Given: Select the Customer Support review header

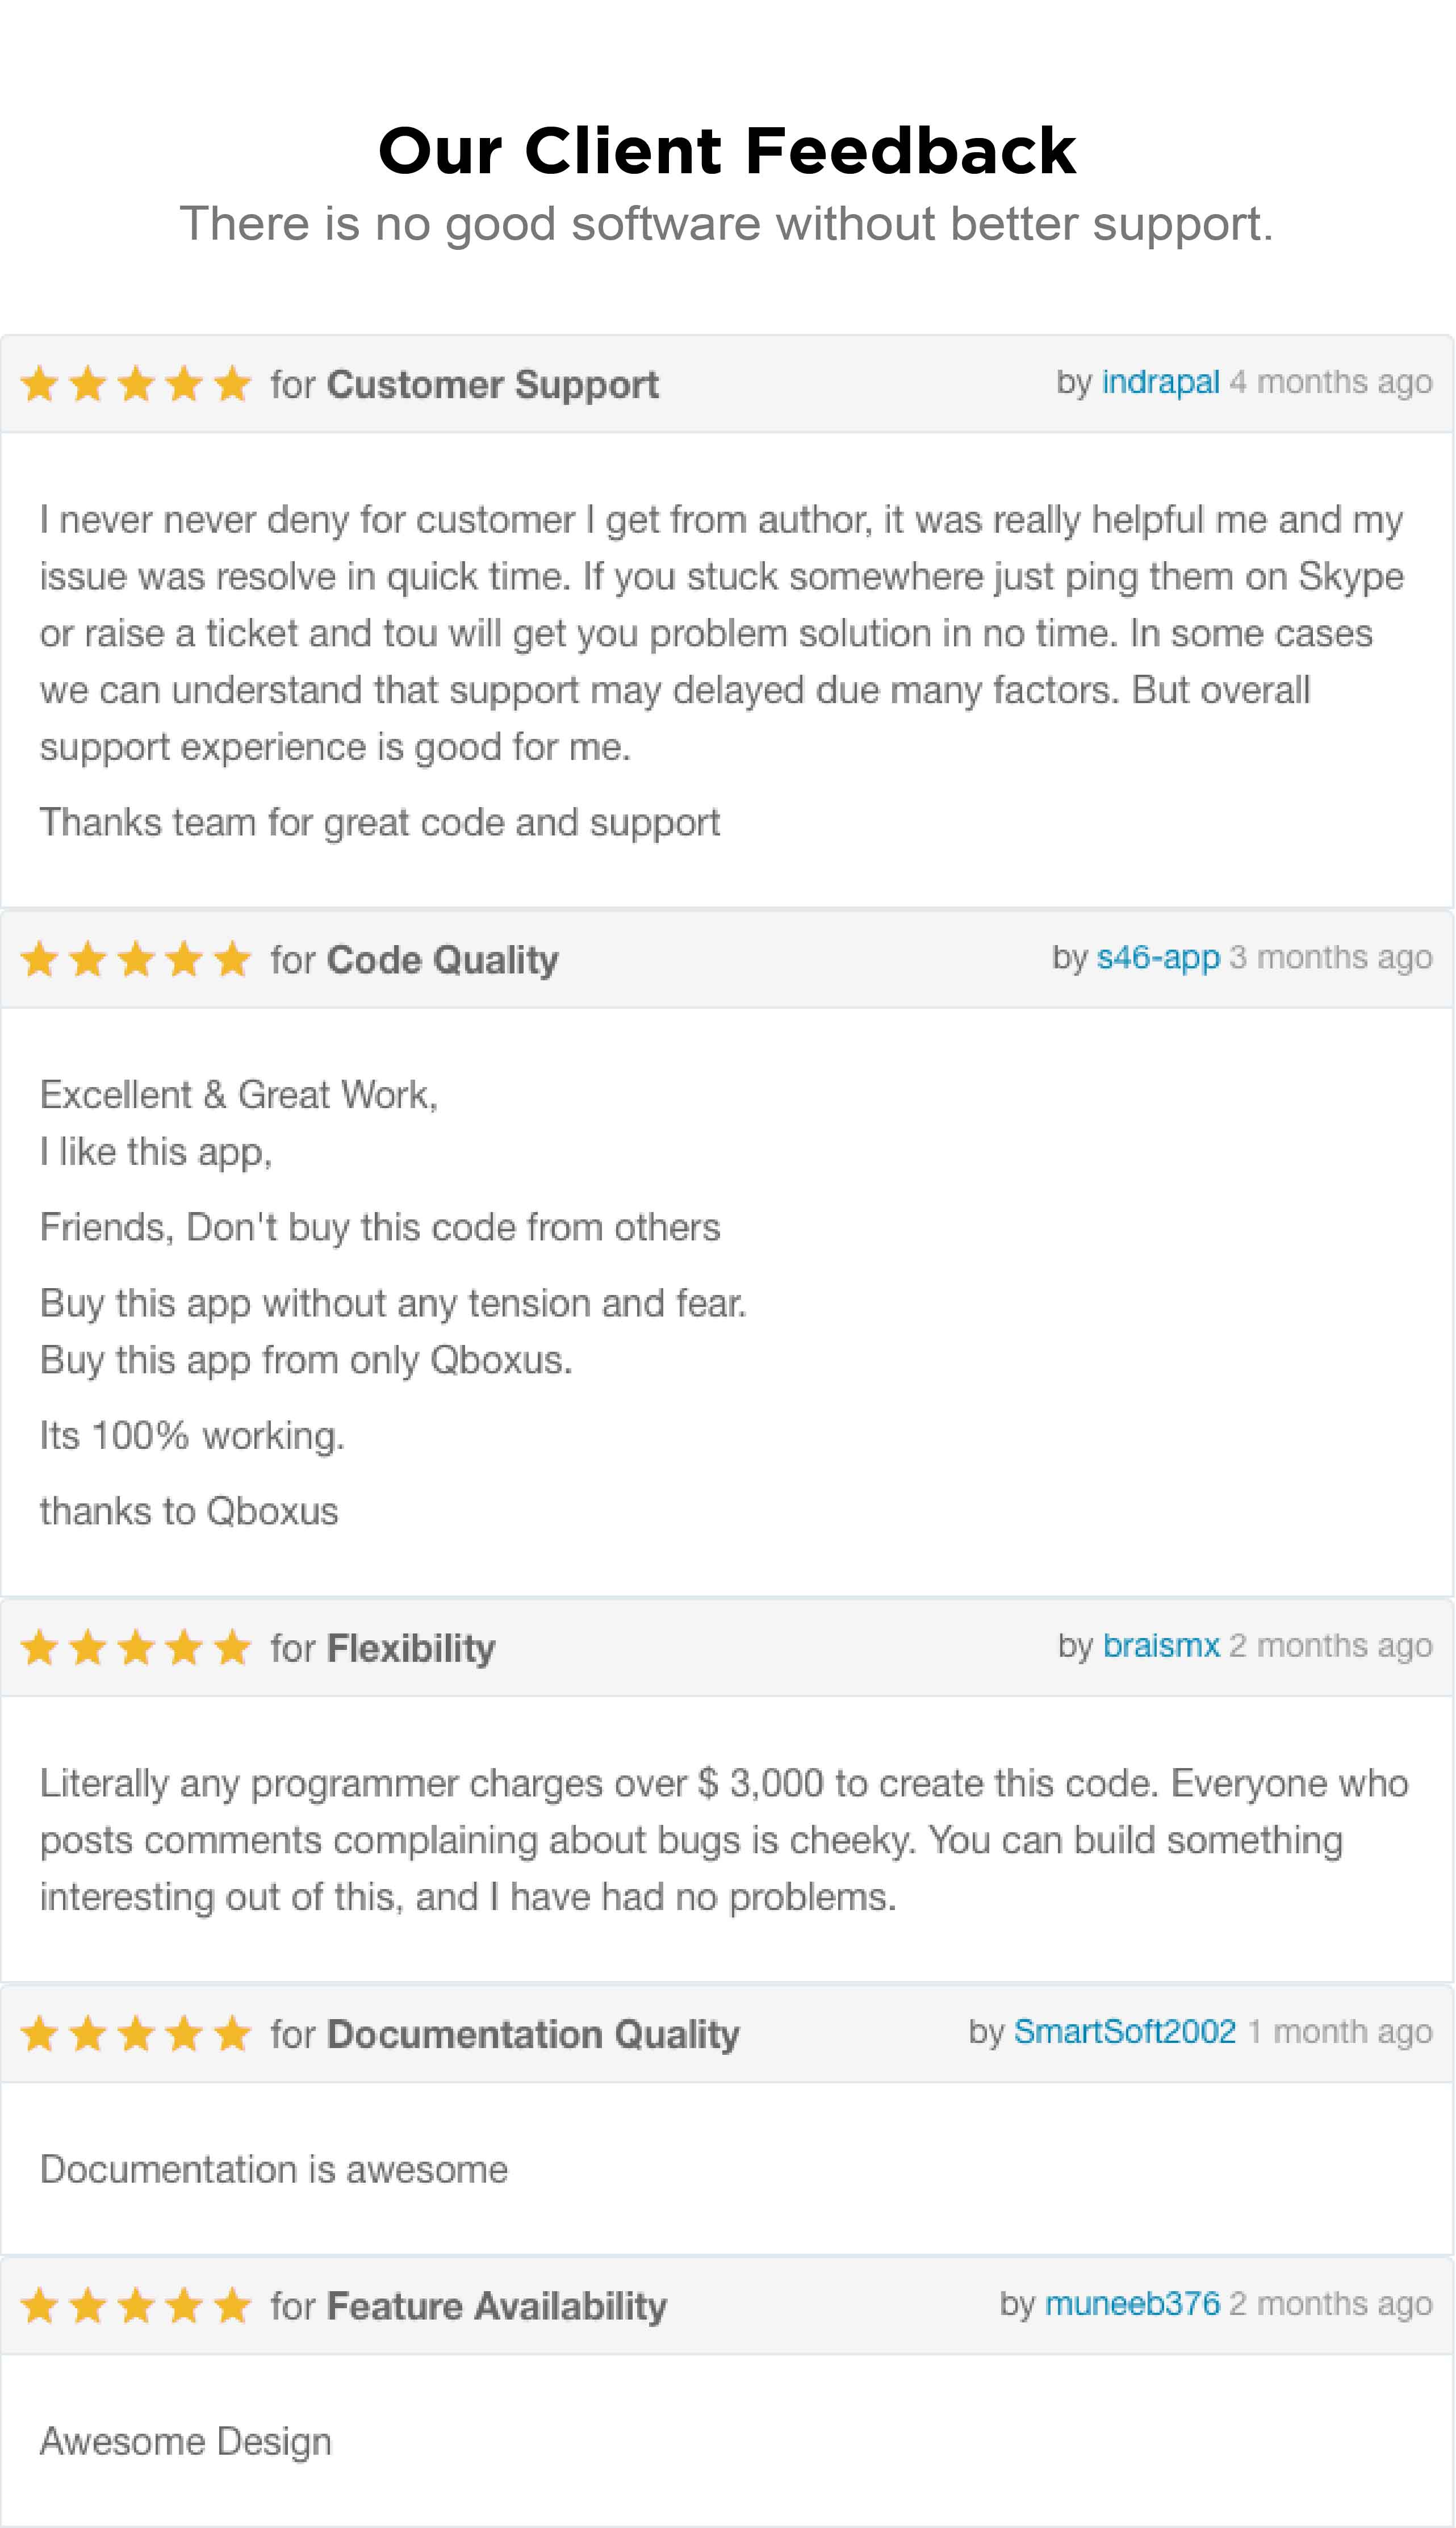Looking at the screenshot, I should click(x=727, y=384).
